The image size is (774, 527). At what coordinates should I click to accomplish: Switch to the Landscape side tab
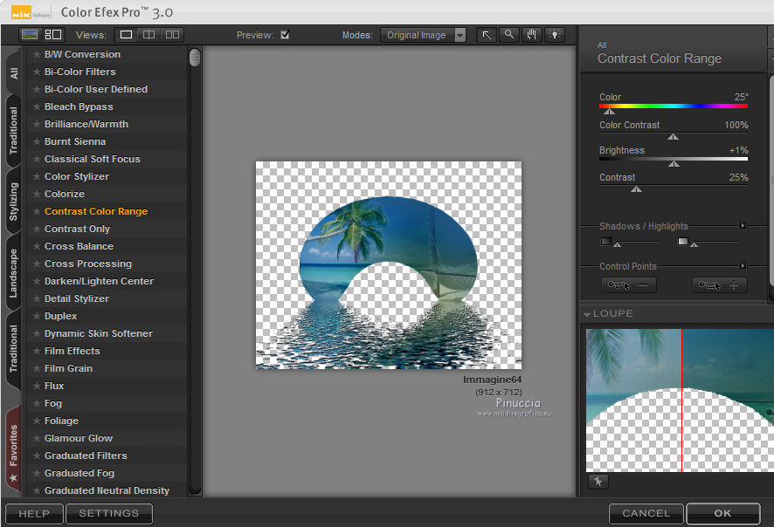(13, 273)
